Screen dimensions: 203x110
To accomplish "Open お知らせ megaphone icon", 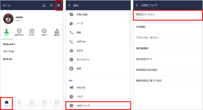I will pyautogui.click(x=71, y=88).
